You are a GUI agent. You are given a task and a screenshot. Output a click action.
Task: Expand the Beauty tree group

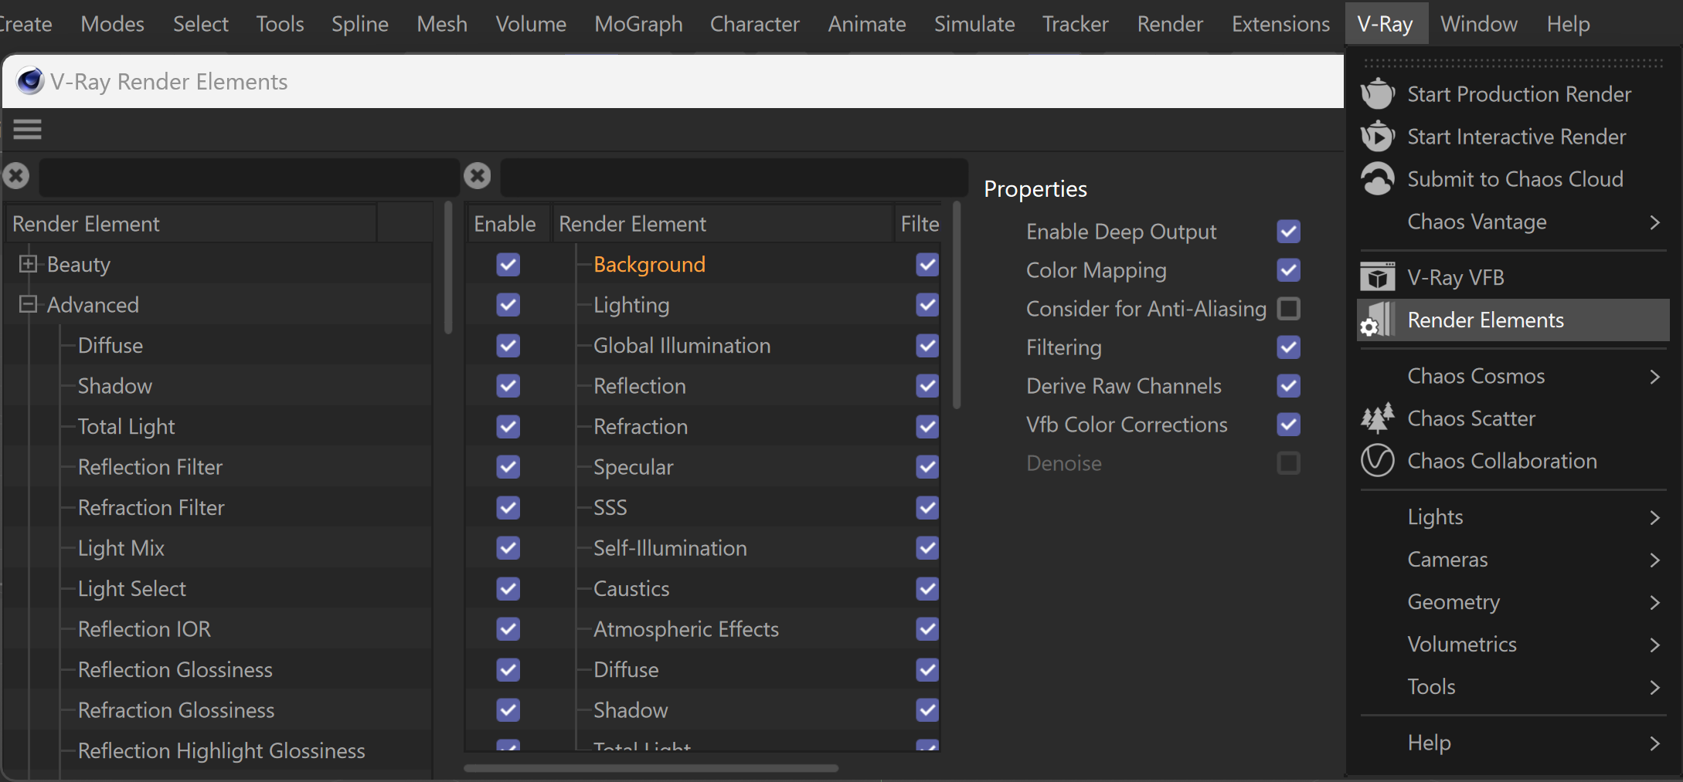click(x=28, y=264)
